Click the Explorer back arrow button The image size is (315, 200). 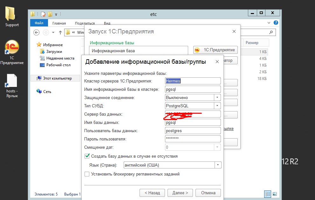pos(36,32)
